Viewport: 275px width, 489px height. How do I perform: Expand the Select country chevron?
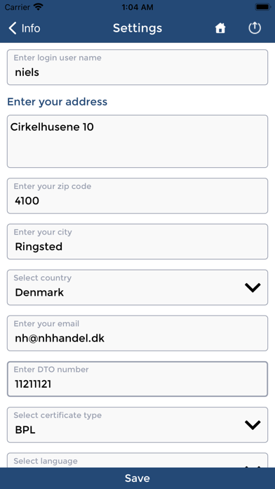[253, 287]
